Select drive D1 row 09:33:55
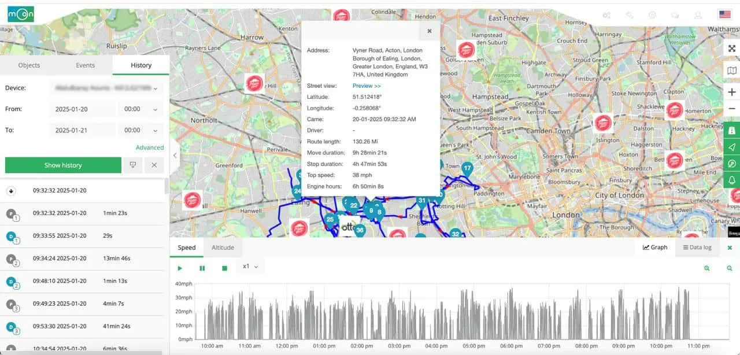Screen dimensions: 740x355 (x=83, y=236)
